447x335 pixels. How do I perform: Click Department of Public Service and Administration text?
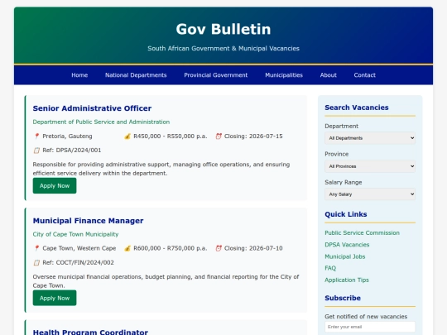101,122
